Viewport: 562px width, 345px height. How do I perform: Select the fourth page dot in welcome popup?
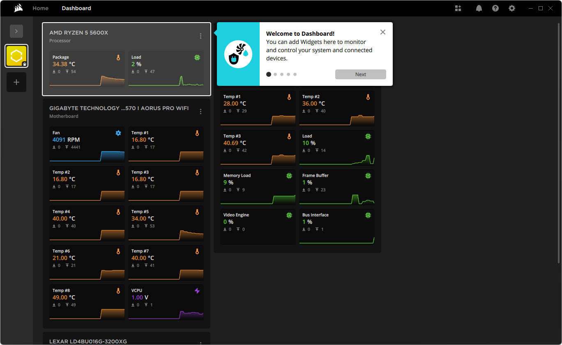(x=288, y=74)
